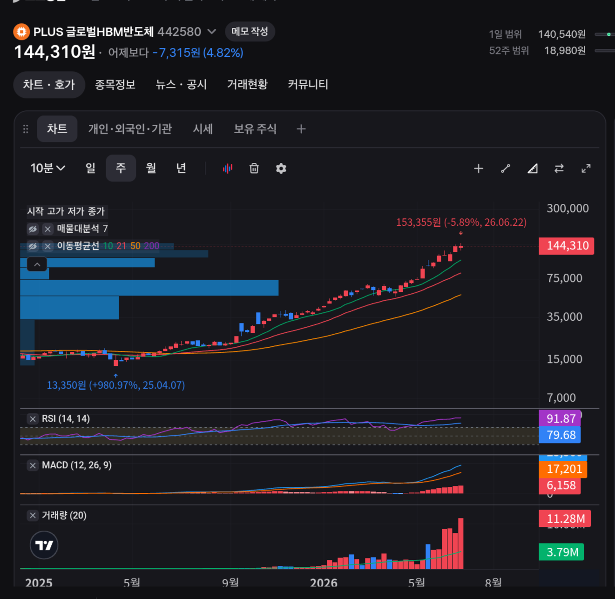Screen dimensions: 615x599
Task: Click the swap arrows compare icon
Action: [x=559, y=168]
